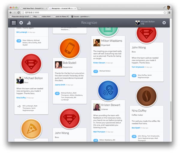The height and width of the screenshot is (153, 180).
Task: Select the blue ear Listener badge
Action: 108,90
